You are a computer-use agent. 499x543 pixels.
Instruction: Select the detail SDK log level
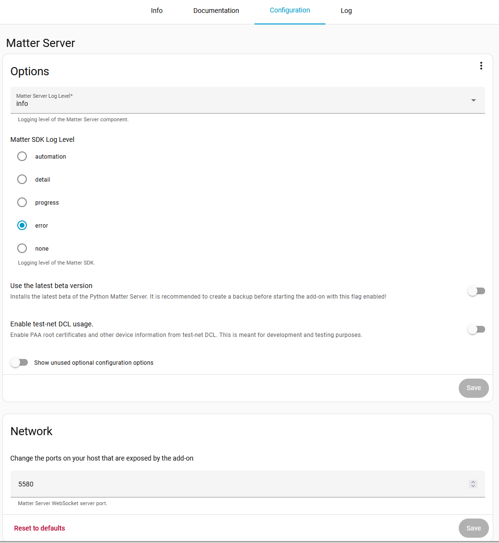click(x=22, y=179)
